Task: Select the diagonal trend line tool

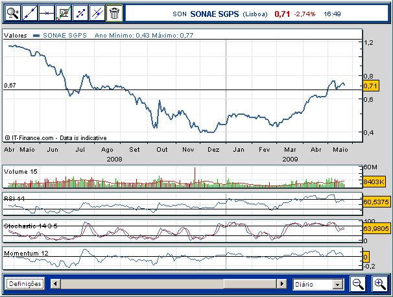Action: pos(30,13)
